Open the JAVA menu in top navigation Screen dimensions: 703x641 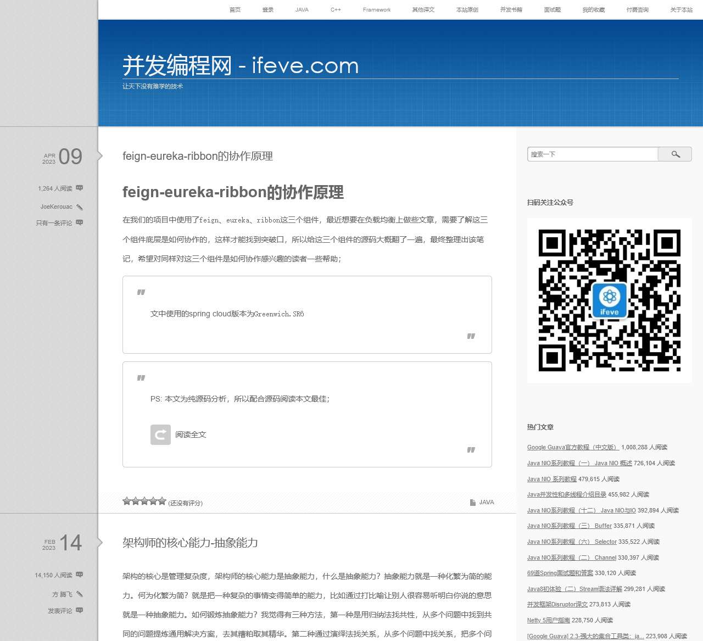point(302,10)
